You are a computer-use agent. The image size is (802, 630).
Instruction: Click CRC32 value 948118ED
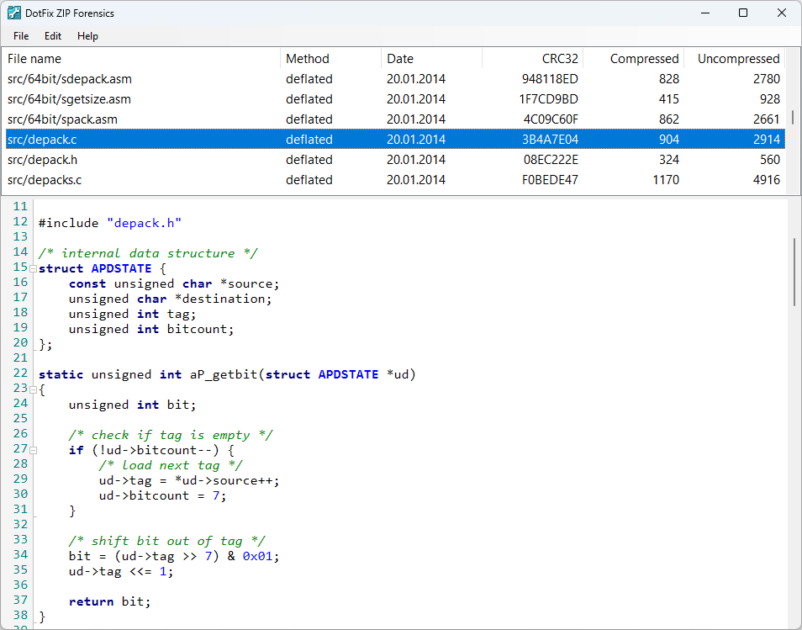pos(550,79)
